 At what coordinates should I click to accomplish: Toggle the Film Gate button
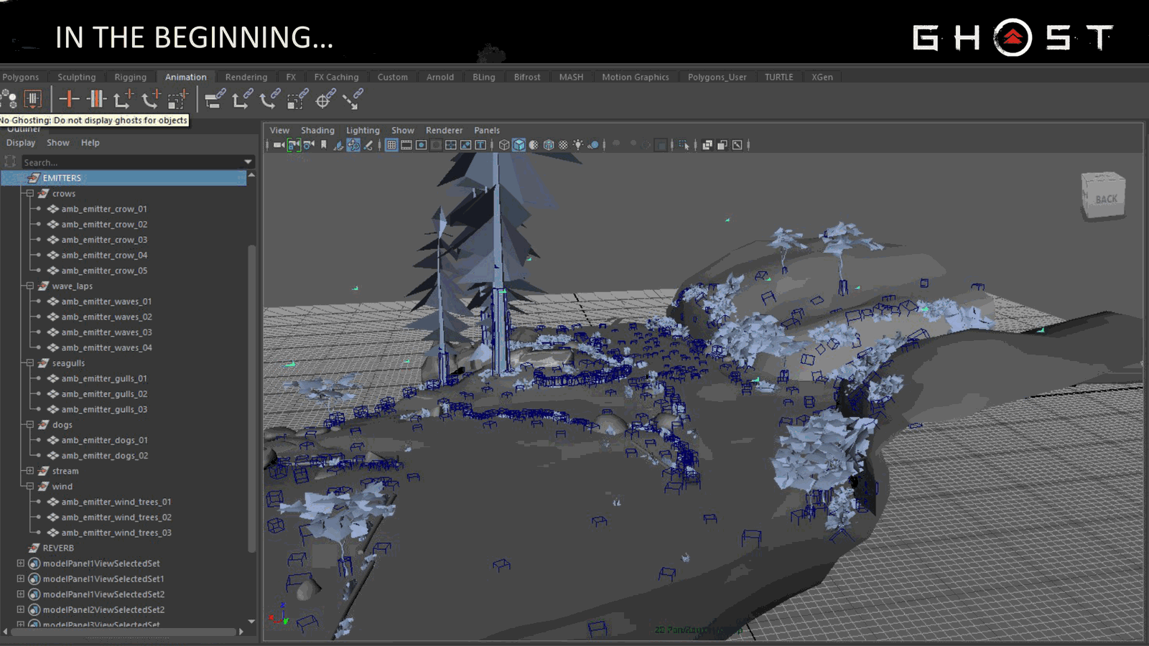406,145
